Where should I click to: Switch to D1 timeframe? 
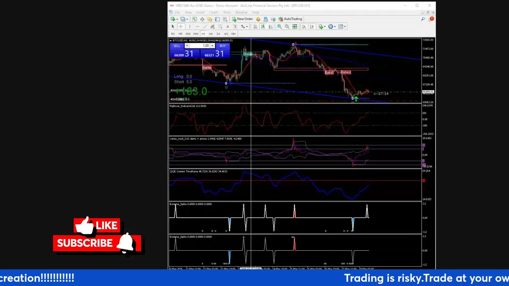[x=218, y=34]
